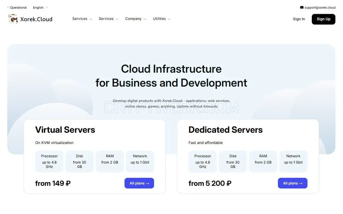Click the 'Cloud Infrastructure' hero headline

pos(171,69)
